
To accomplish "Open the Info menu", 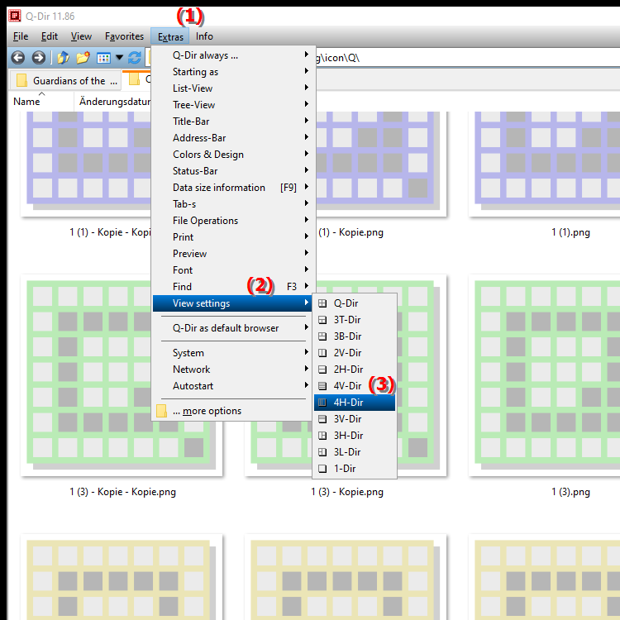I will pyautogui.click(x=204, y=36).
